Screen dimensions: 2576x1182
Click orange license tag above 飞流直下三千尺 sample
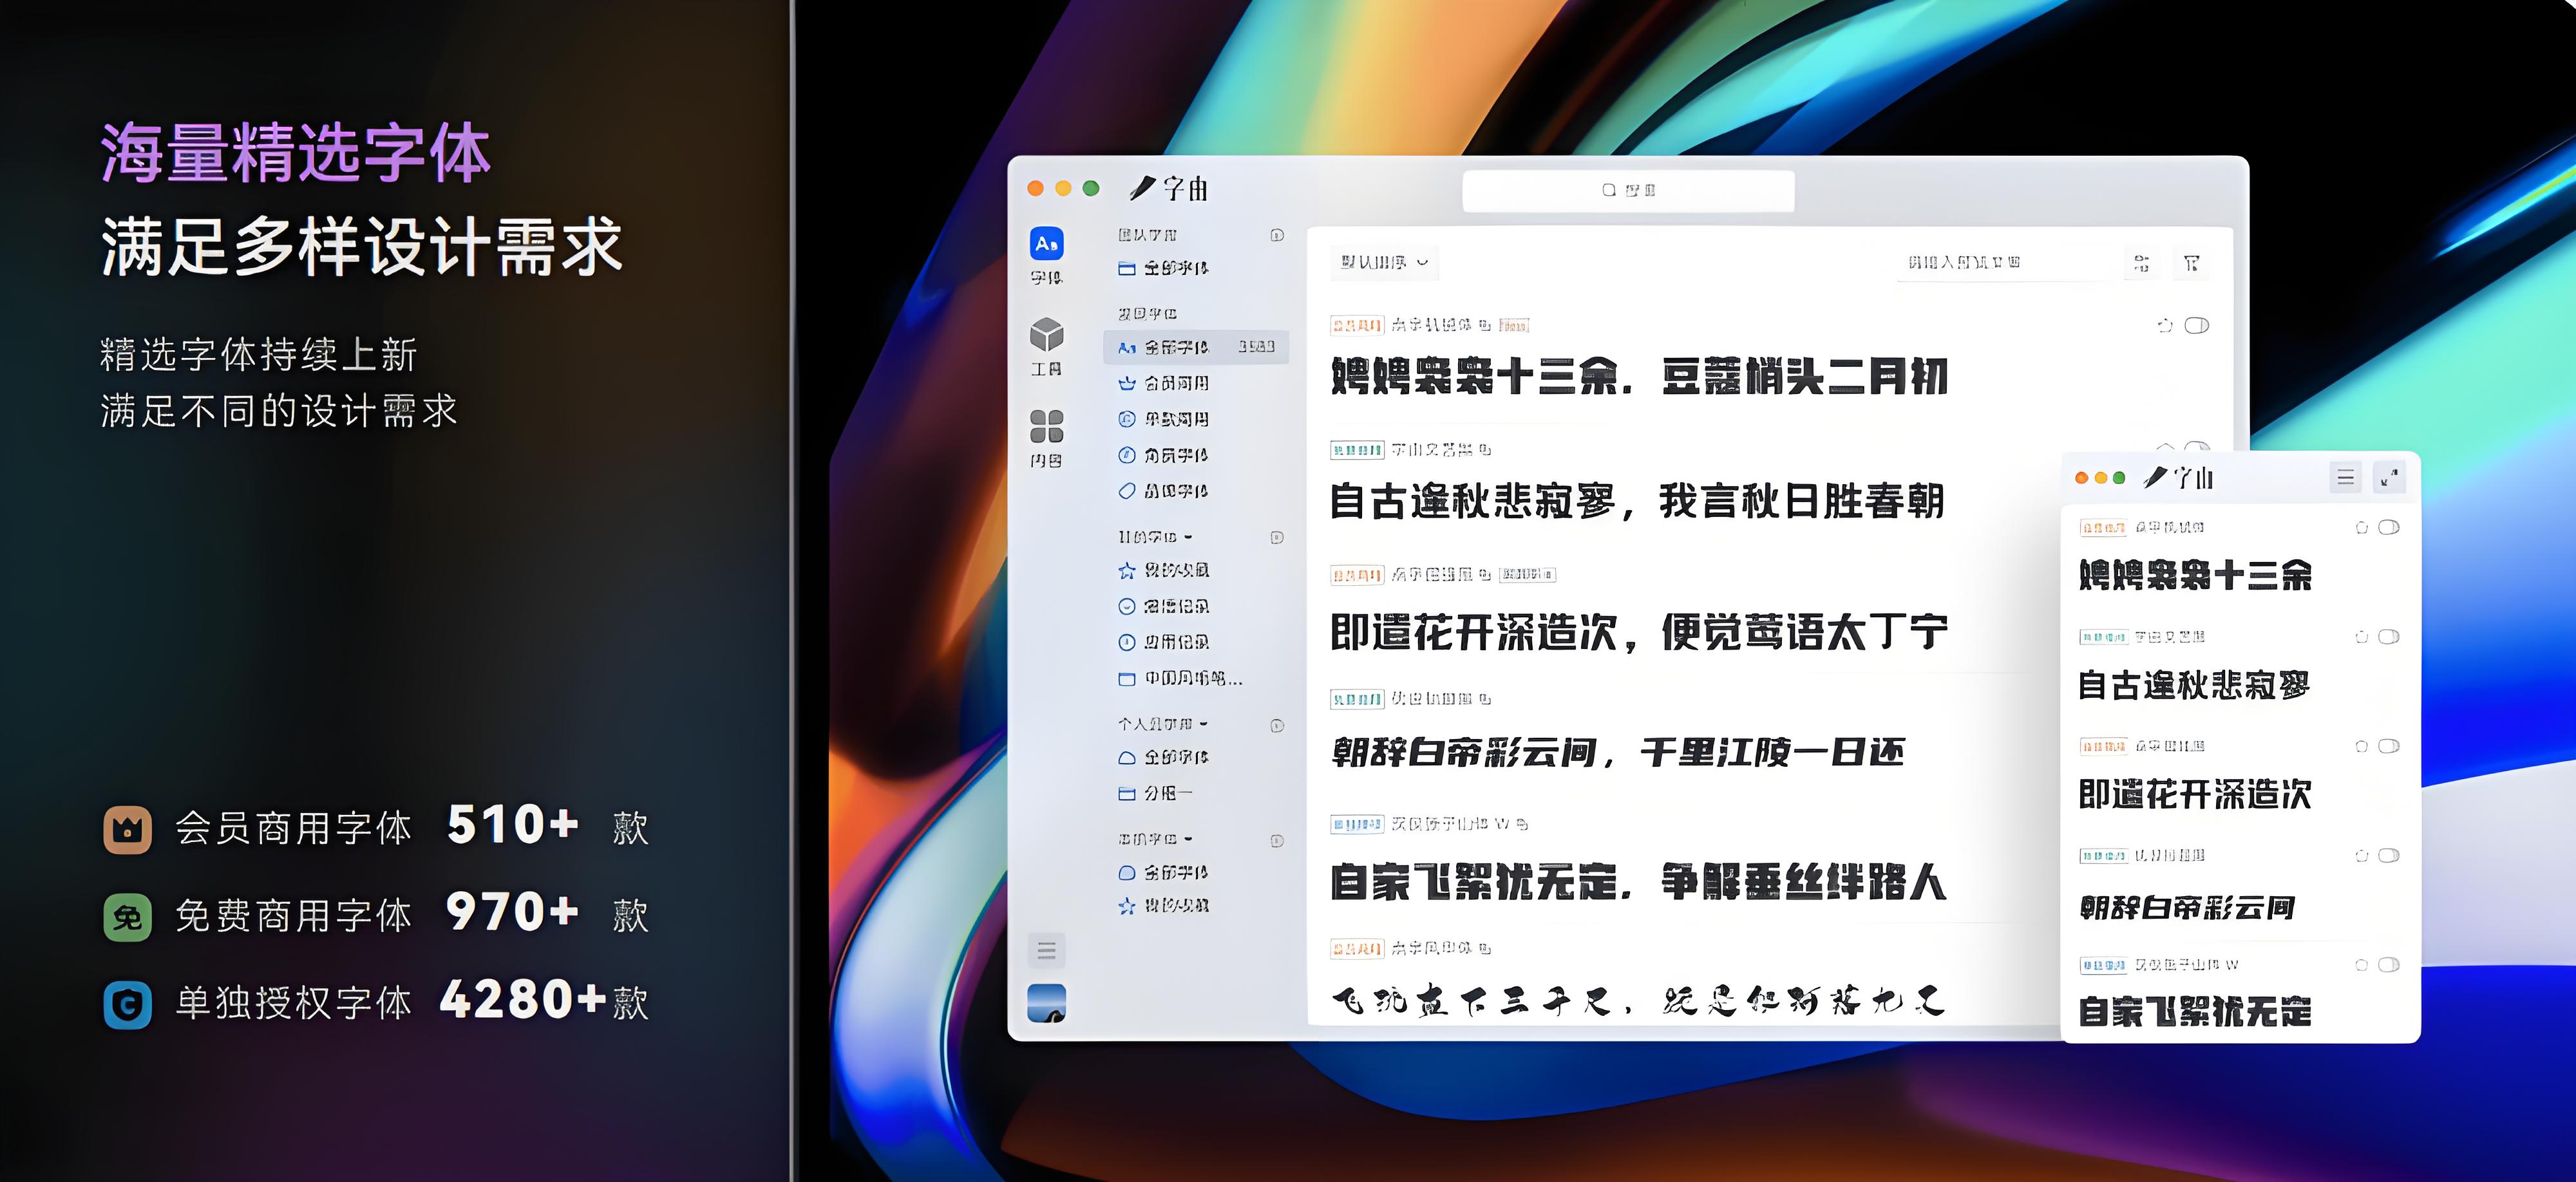click(1357, 948)
